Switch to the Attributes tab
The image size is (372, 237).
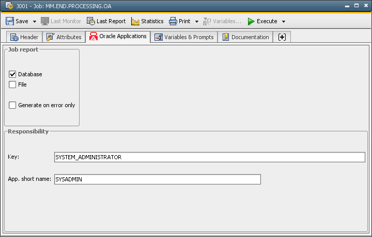pyautogui.click(x=64, y=37)
